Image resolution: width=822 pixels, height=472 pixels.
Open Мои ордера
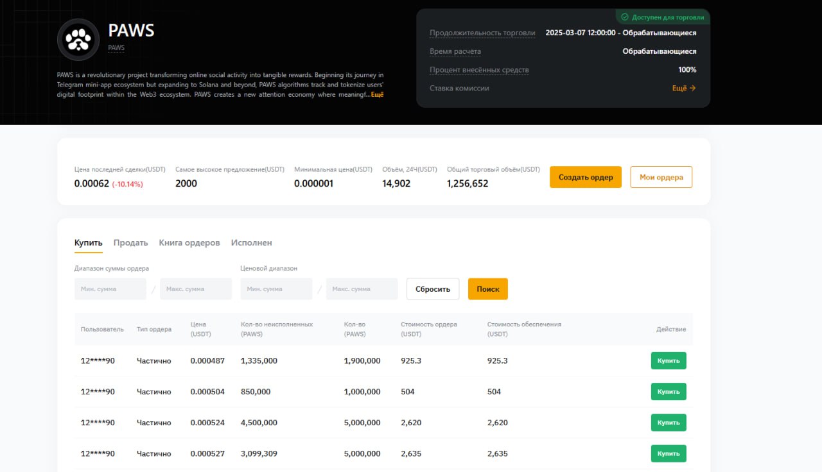point(661,177)
